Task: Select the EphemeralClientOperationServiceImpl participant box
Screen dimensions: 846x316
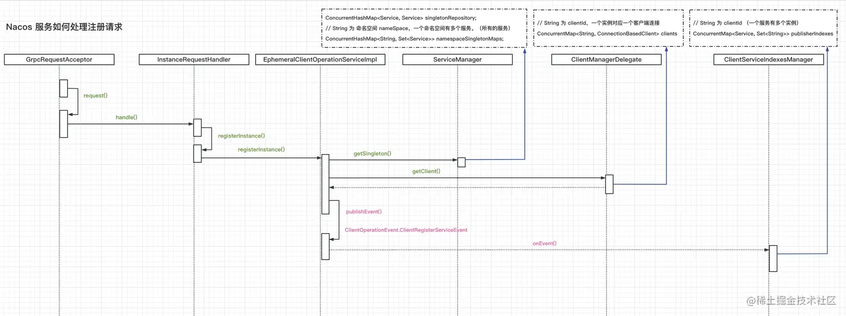Action: click(320, 59)
